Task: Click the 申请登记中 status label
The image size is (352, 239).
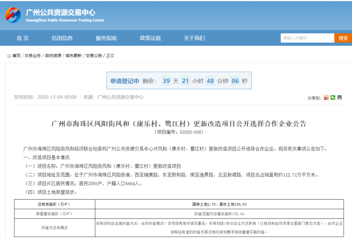Action: (125, 81)
